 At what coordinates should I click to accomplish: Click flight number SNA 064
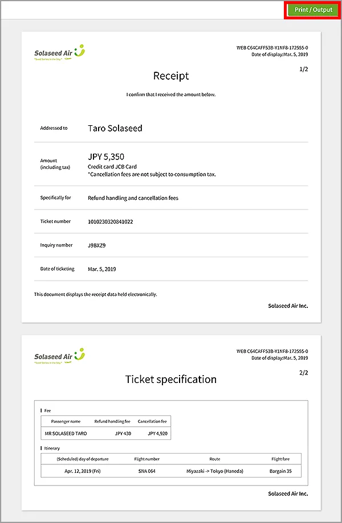coord(147,471)
